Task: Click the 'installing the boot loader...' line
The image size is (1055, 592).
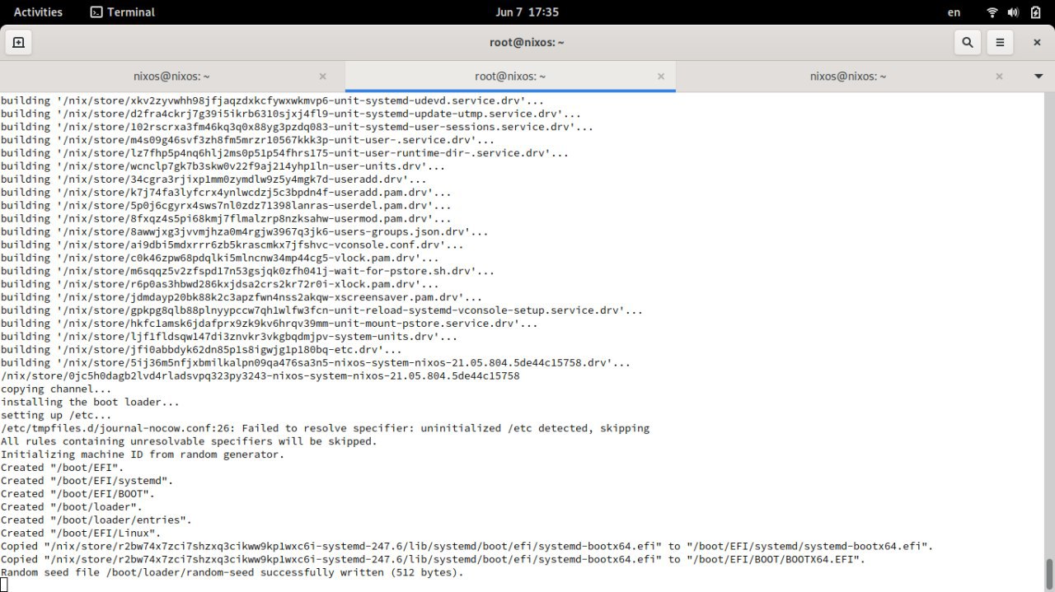Action: [x=90, y=402]
